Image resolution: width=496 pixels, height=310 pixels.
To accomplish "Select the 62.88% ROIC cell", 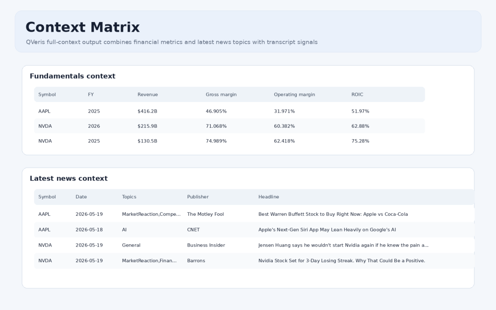I will click(361, 126).
